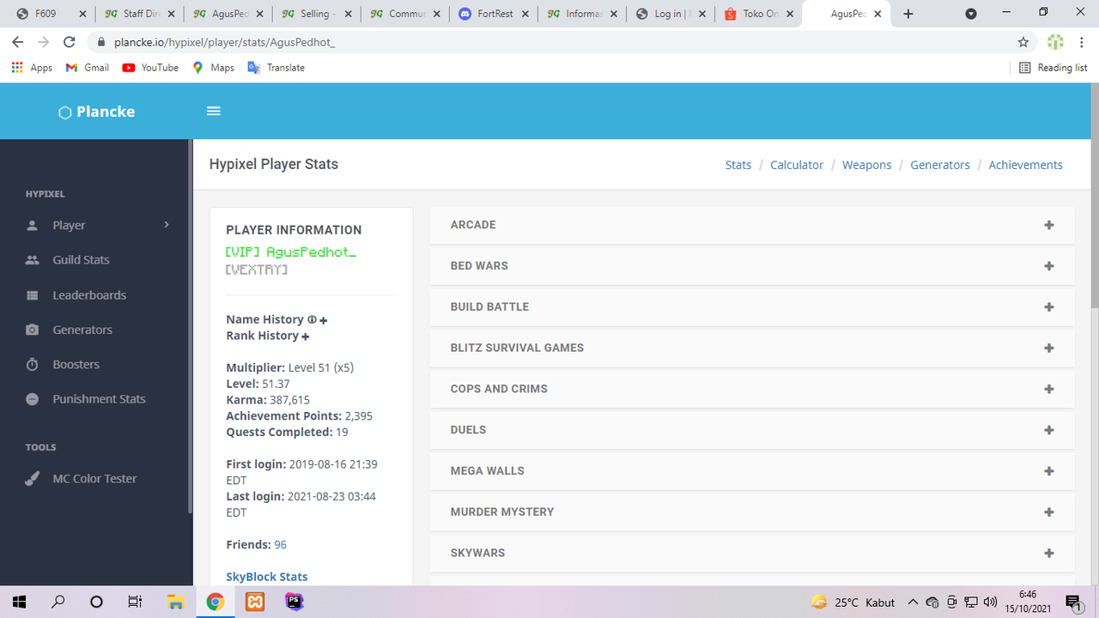Screen dimensions: 1099x618
Task: Open the SkyBlock Stats link
Action: click(267, 577)
